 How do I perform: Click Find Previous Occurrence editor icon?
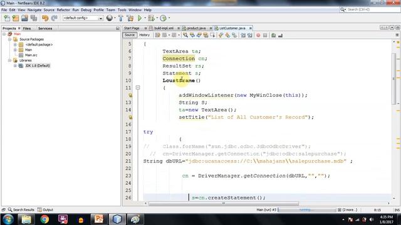192,35
